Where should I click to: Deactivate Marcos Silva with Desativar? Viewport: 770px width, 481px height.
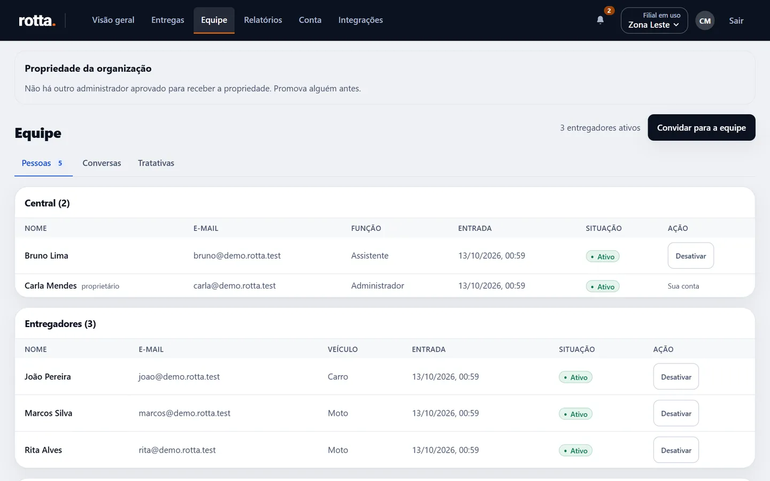[x=676, y=413]
